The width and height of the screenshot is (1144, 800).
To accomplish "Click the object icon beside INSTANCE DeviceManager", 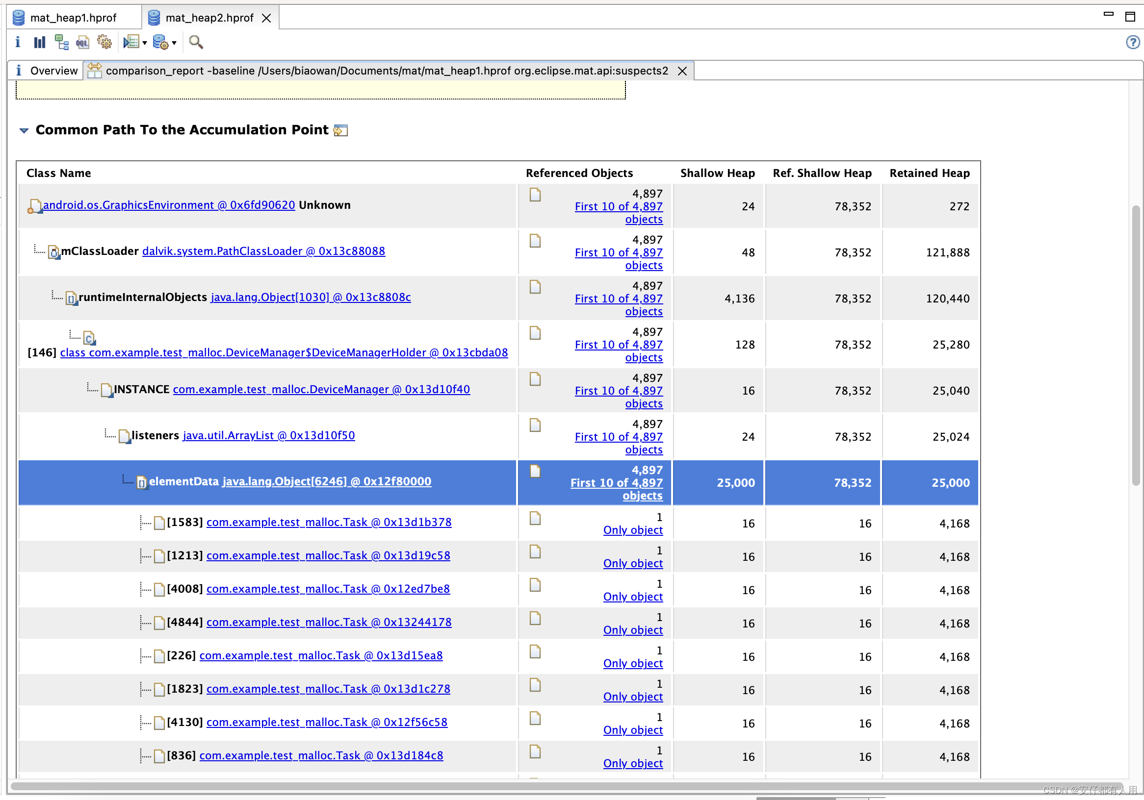I will (106, 390).
